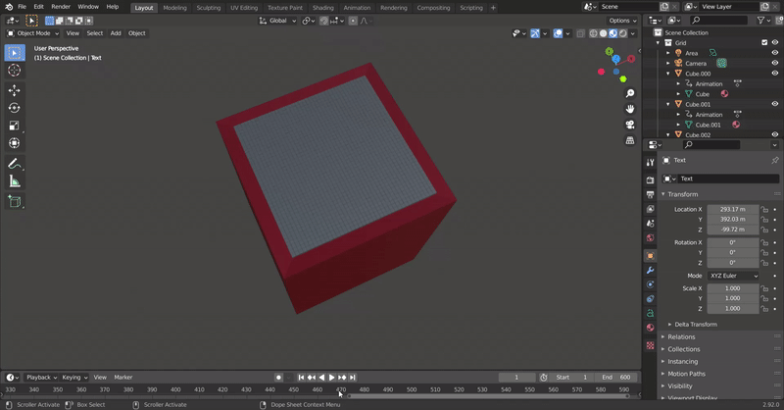This screenshot has width=784, height=410.
Task: Open the Object Mode dropdown
Action: tap(32, 33)
